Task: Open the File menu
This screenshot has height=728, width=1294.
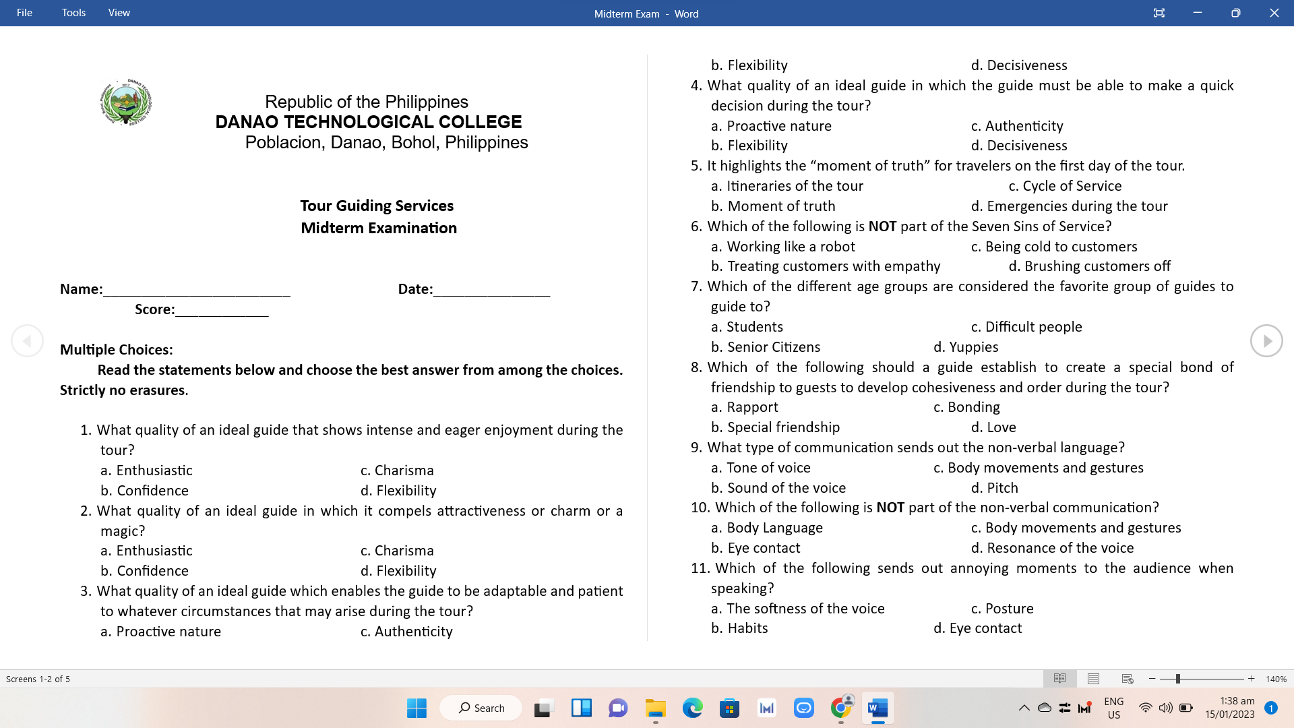Action: coord(25,13)
